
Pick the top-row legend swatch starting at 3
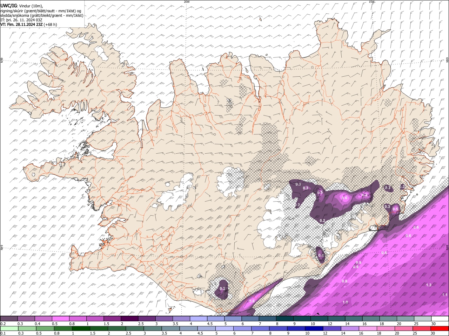click(x=164, y=319)
